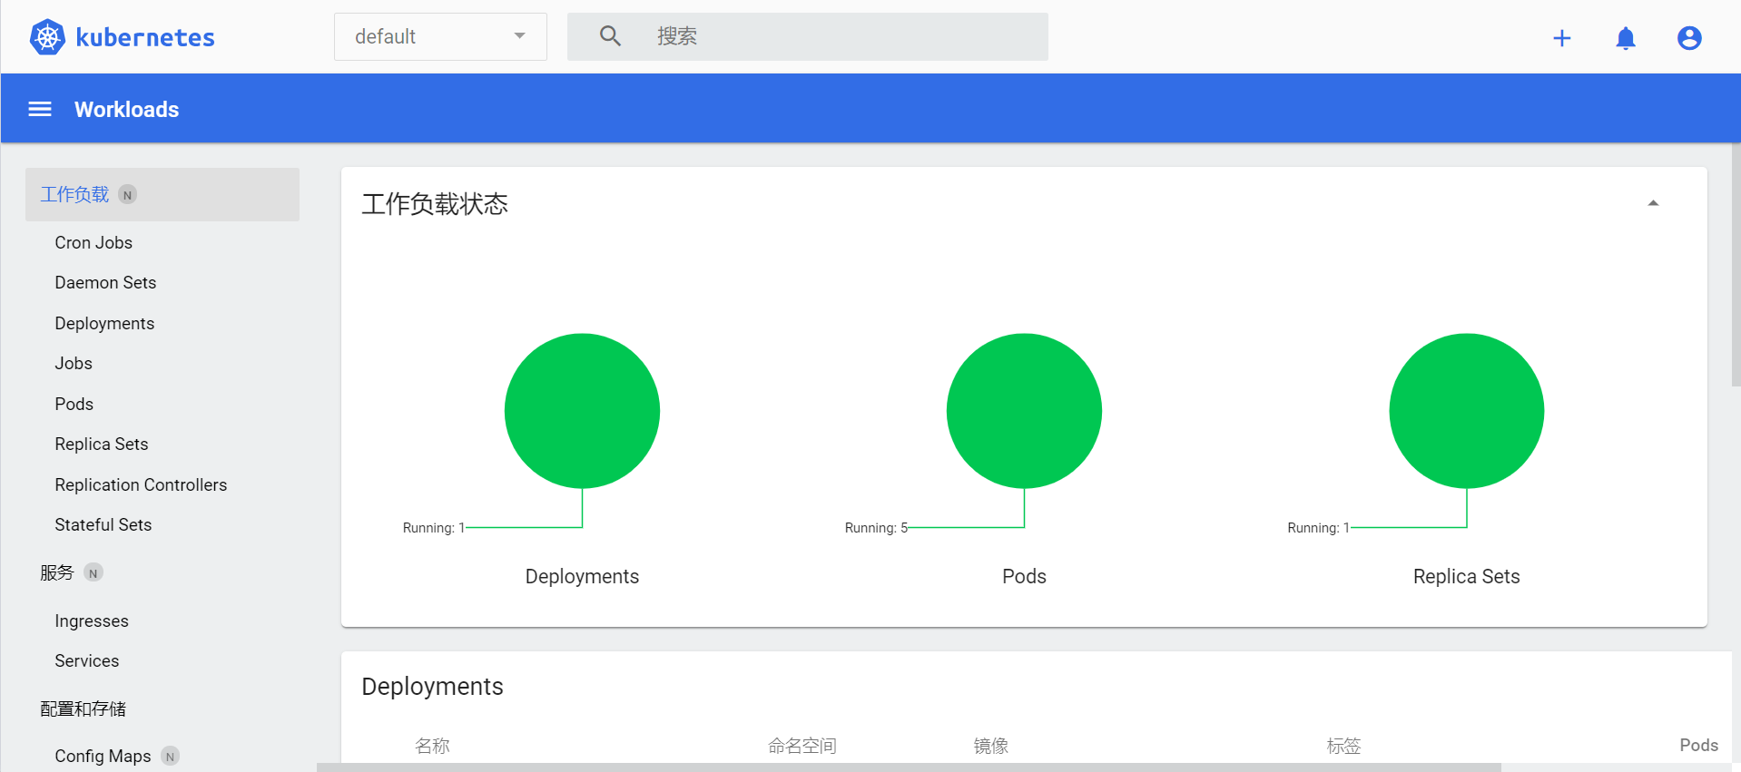The height and width of the screenshot is (772, 1741).
Task: Open Services in the sidebar
Action: (x=86, y=660)
